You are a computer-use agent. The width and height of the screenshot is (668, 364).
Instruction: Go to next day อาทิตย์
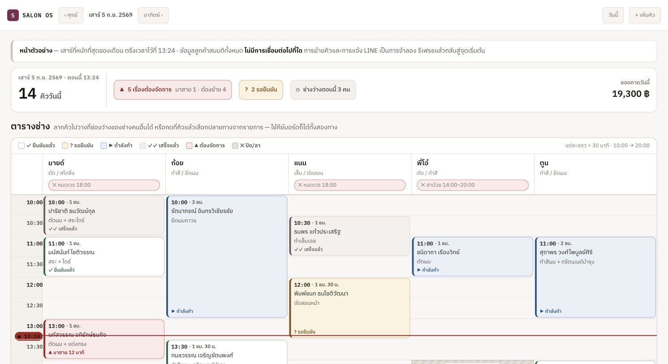coord(153,15)
